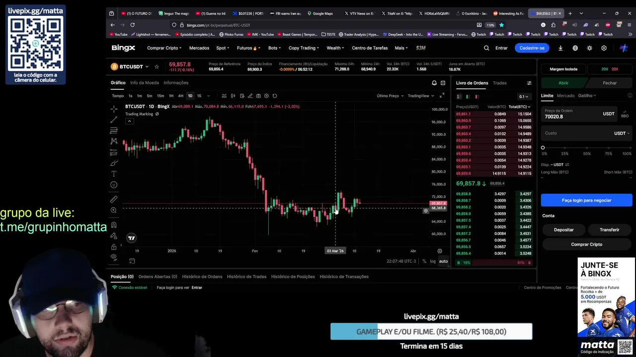Set order size slider to 50%
Image resolution: width=636 pixels, height=357 pixels.
tap(587, 148)
